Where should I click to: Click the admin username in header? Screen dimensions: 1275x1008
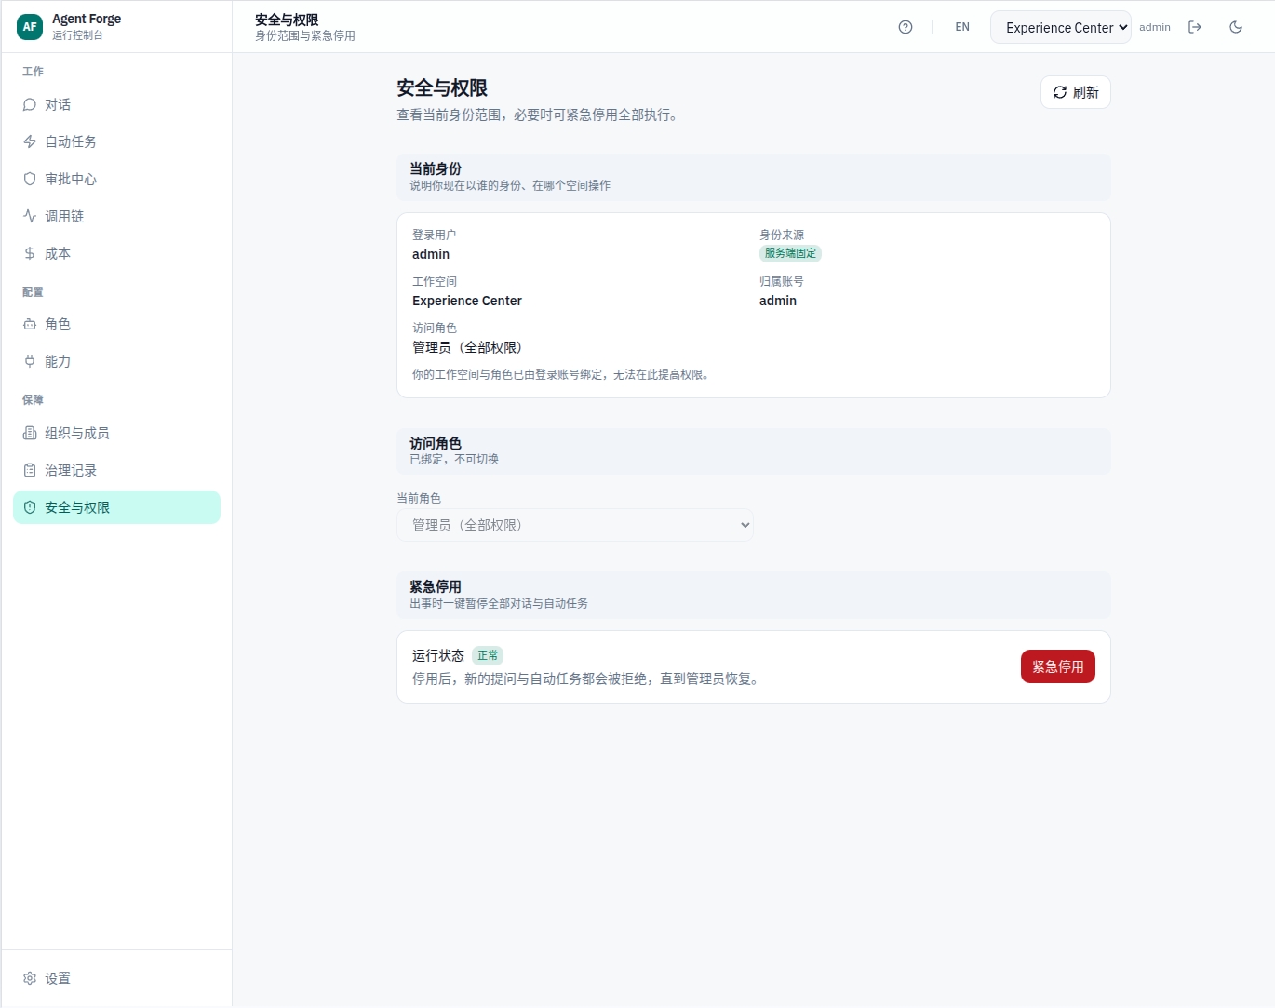(1155, 27)
